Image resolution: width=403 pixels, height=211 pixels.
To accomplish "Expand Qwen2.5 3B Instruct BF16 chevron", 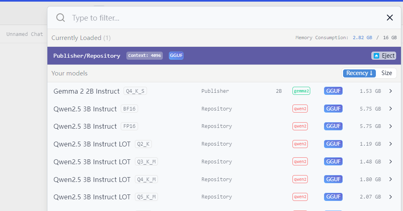I will click(x=390, y=109).
